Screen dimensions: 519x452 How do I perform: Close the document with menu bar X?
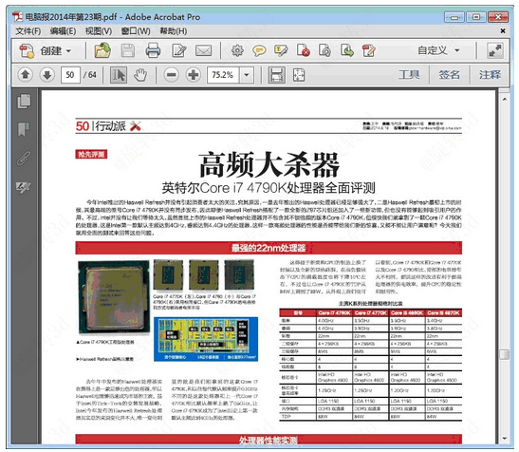(x=503, y=30)
